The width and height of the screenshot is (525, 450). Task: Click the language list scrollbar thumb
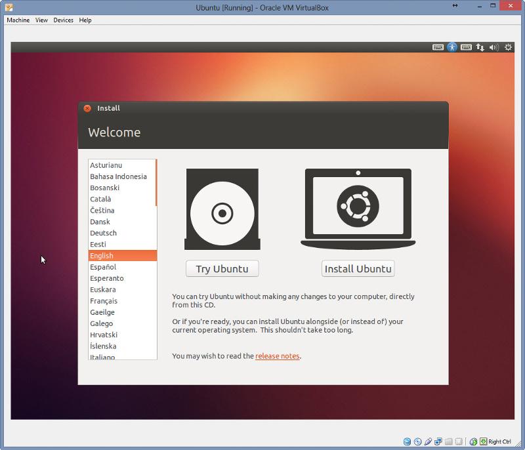point(156,182)
